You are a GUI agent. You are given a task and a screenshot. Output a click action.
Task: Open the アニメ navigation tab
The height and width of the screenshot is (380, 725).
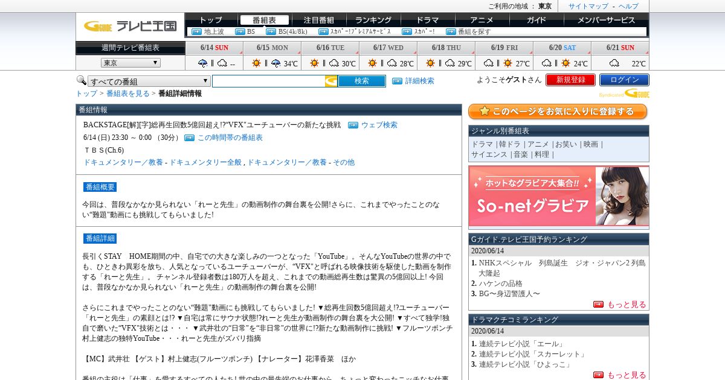coord(482,20)
